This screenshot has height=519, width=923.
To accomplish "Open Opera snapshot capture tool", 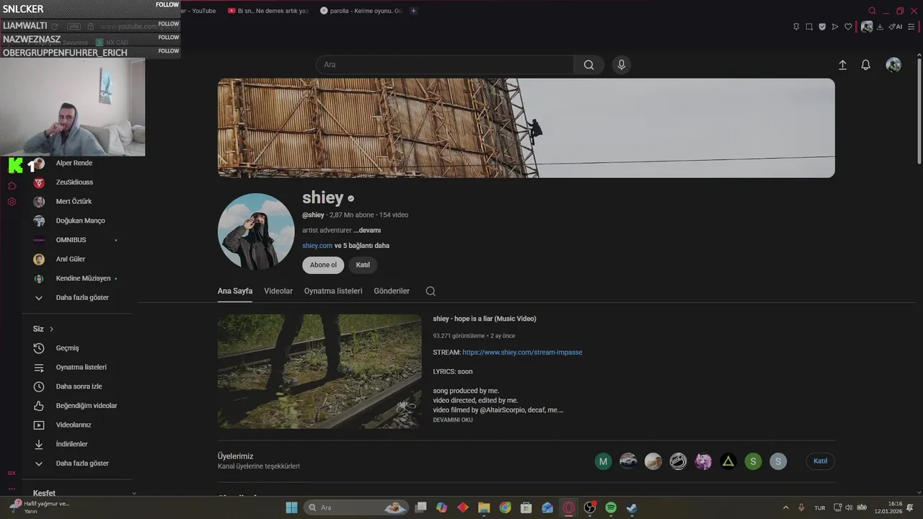I will point(809,27).
